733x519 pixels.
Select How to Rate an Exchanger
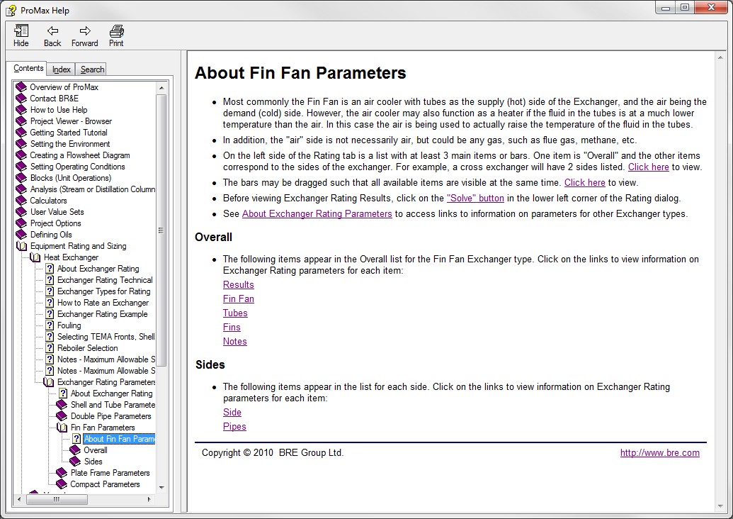click(103, 303)
